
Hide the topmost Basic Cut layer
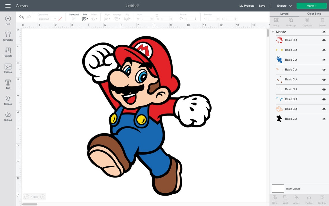(324, 40)
